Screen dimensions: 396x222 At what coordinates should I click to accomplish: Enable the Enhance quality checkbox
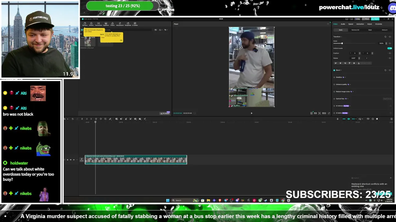334,84
